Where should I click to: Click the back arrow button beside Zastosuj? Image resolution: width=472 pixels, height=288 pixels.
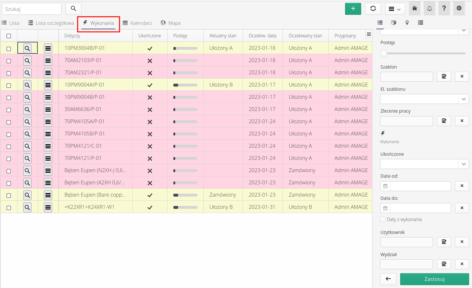388,279
